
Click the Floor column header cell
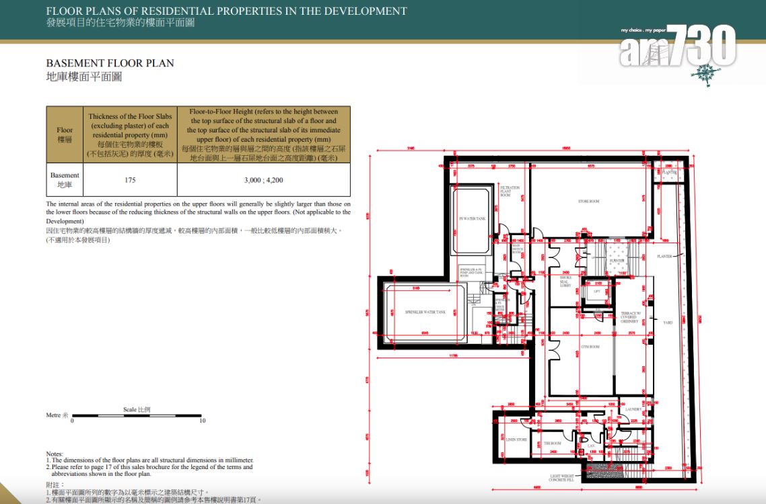[x=65, y=134]
